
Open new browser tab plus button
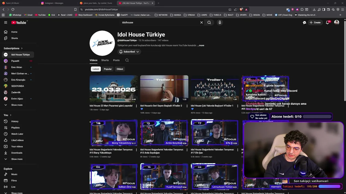(158, 3)
